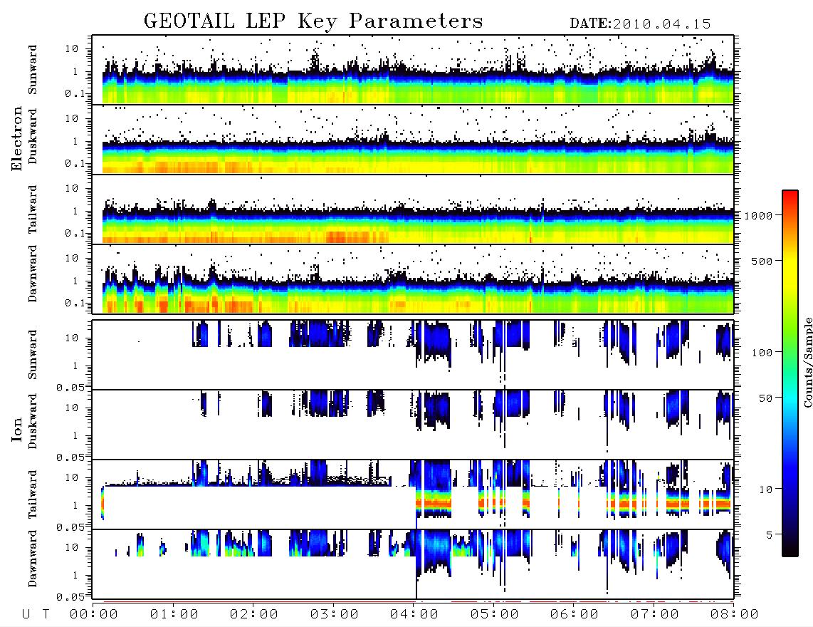Click the '100' color bar tick label
813x627 pixels.
click(762, 353)
